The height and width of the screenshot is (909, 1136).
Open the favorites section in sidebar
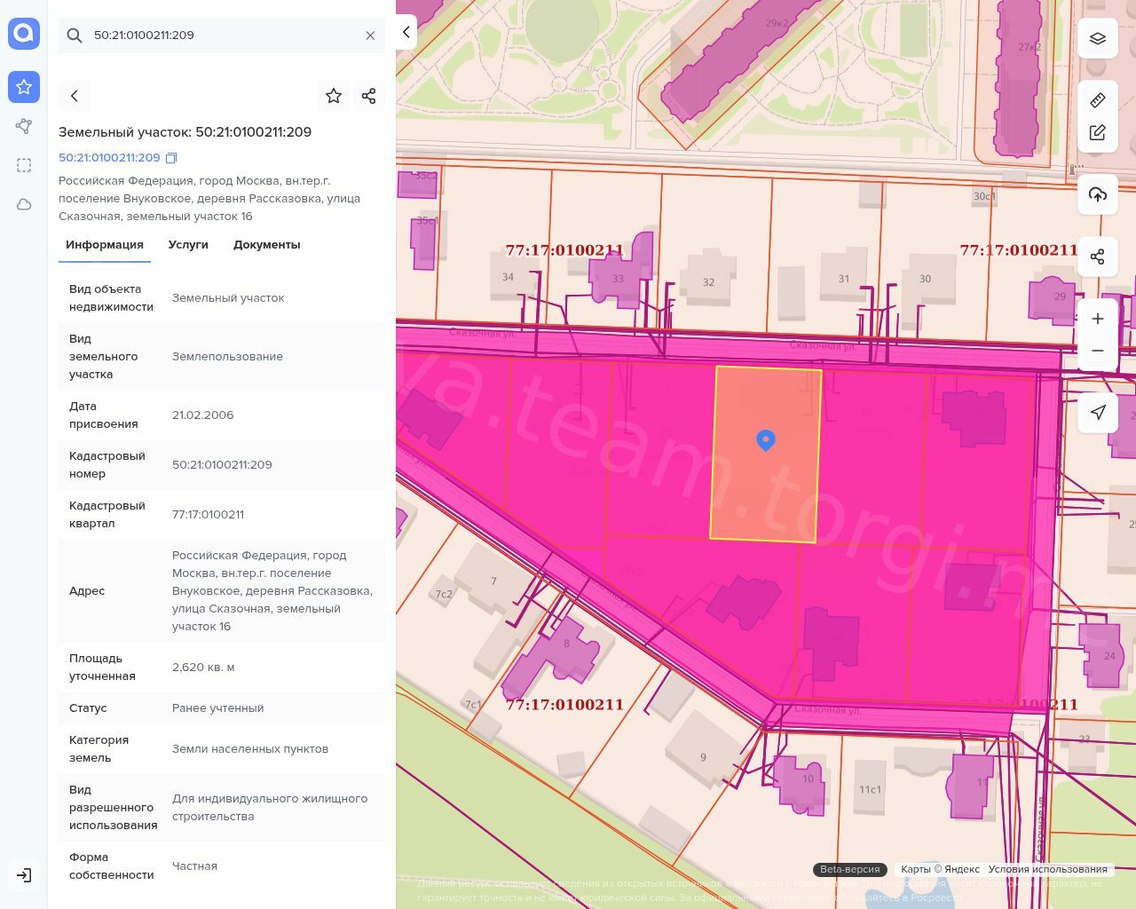click(x=24, y=87)
